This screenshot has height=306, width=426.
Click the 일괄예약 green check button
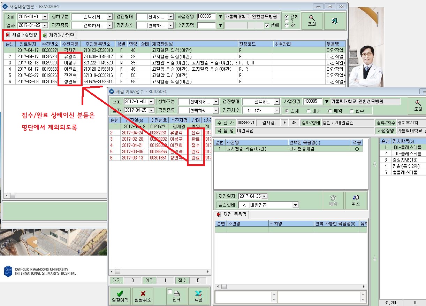click(x=120, y=296)
